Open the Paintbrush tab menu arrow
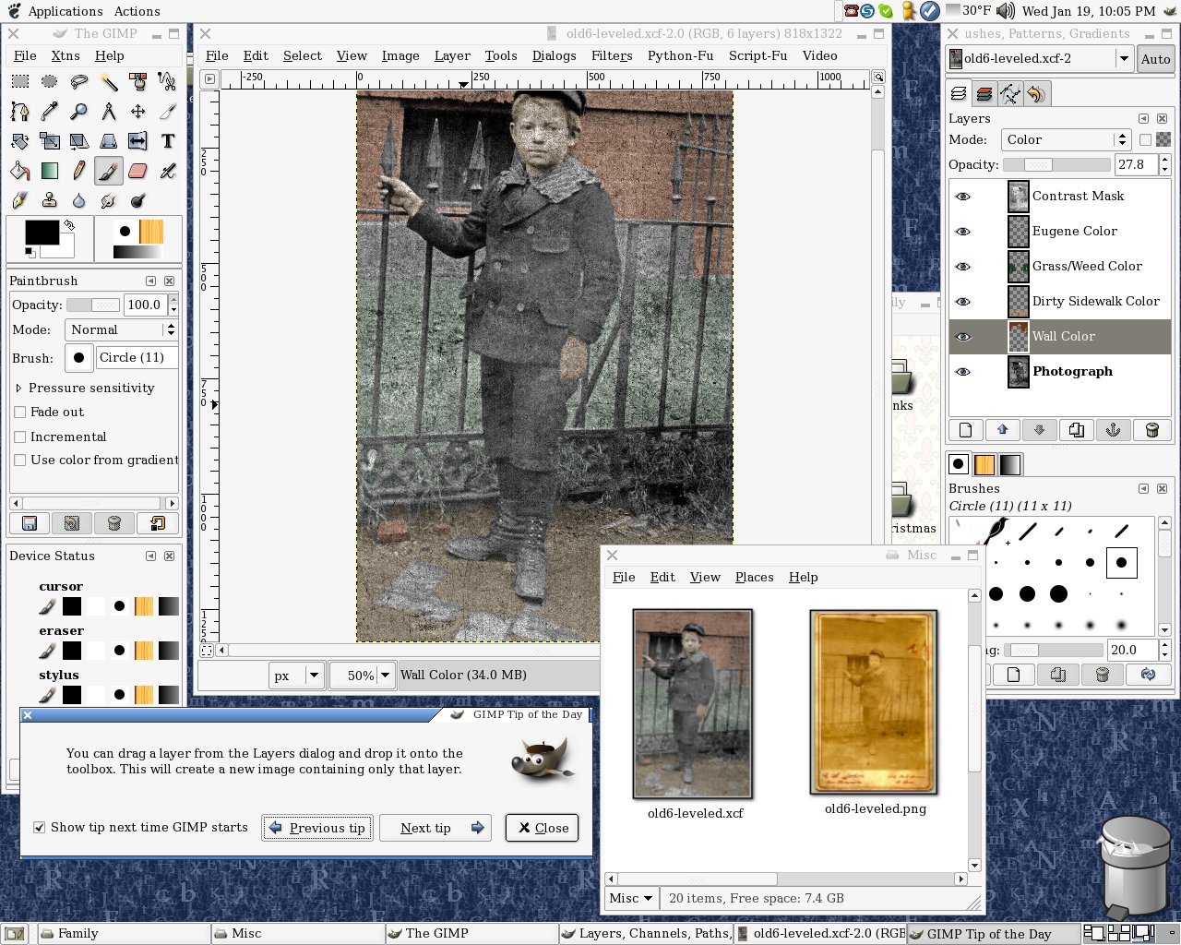Image resolution: width=1181 pixels, height=945 pixels. 150,281
